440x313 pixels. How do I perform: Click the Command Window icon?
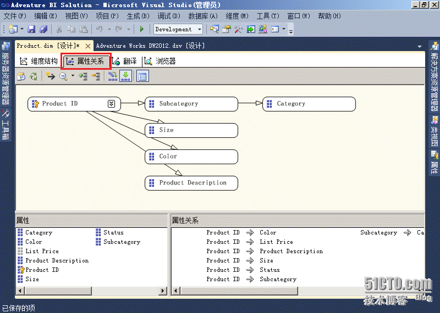tap(275, 29)
